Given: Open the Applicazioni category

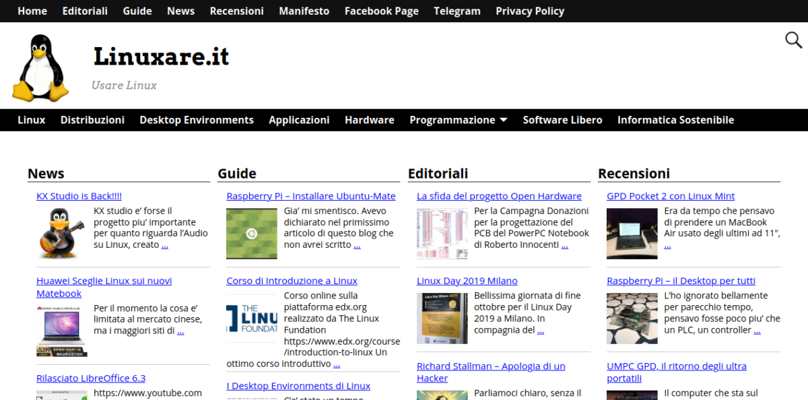Looking at the screenshot, I should (x=299, y=120).
